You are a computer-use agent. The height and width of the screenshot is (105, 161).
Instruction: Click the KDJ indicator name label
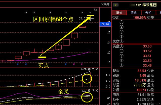click(x=85, y=91)
